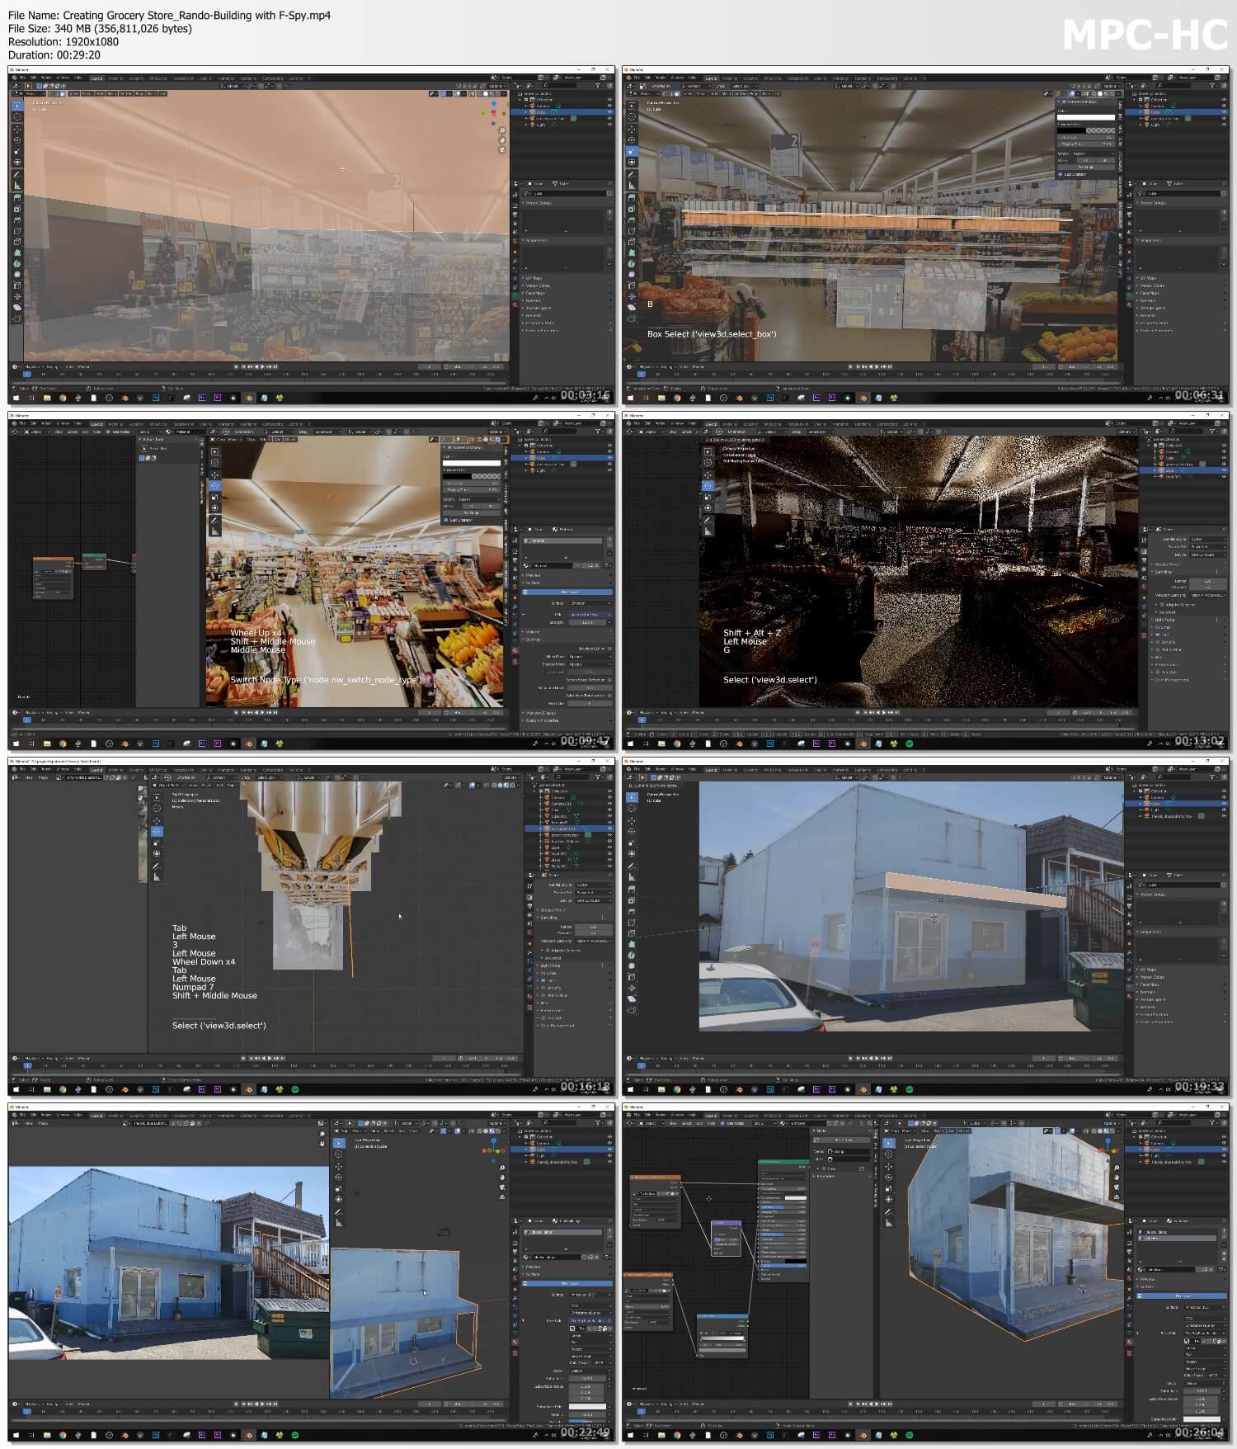Click the "Numpad 7" overlay text
Screen dimensions: 1237x1449
pos(193,987)
